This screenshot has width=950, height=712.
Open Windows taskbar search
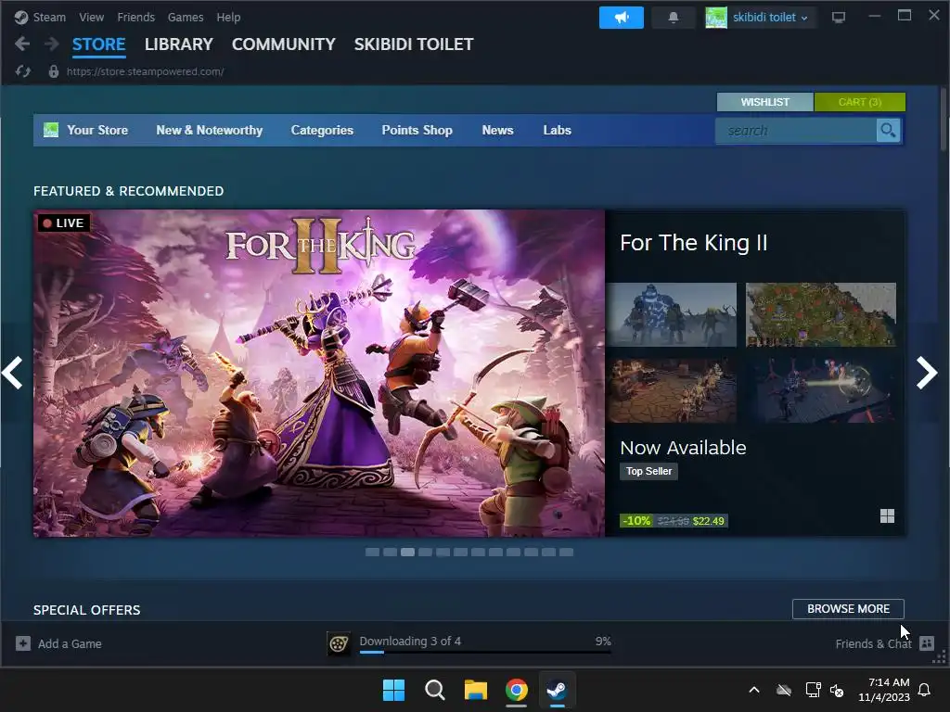pyautogui.click(x=434, y=690)
